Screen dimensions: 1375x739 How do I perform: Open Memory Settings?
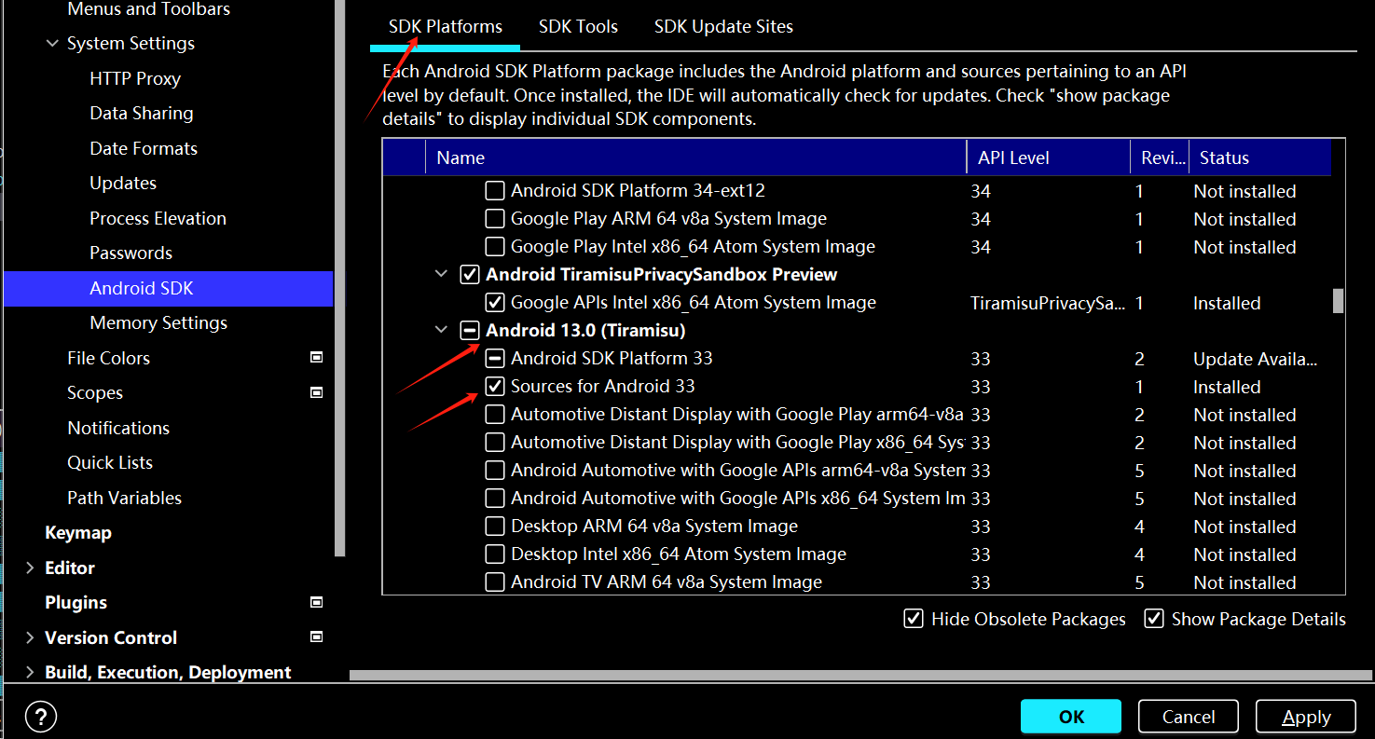pos(158,323)
